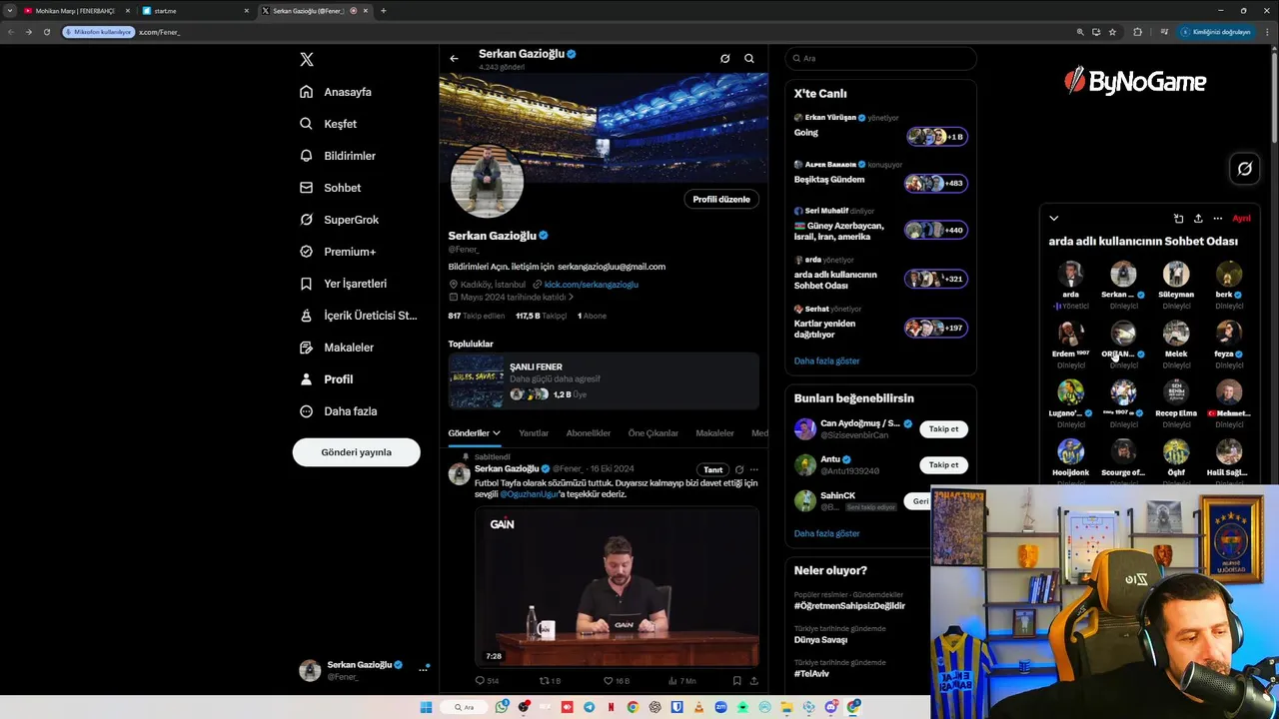Click the taskbar Ara search box
Viewport: 1279px width, 719px height.
click(x=465, y=707)
